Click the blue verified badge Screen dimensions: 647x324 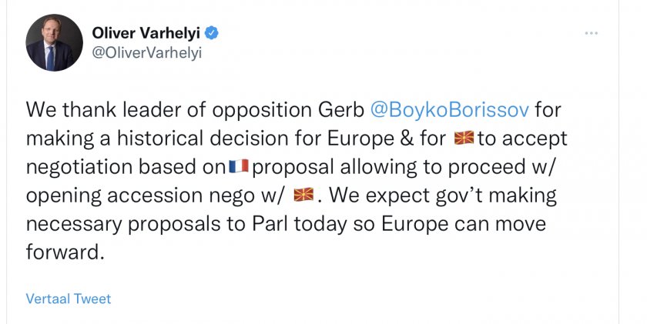tap(211, 32)
